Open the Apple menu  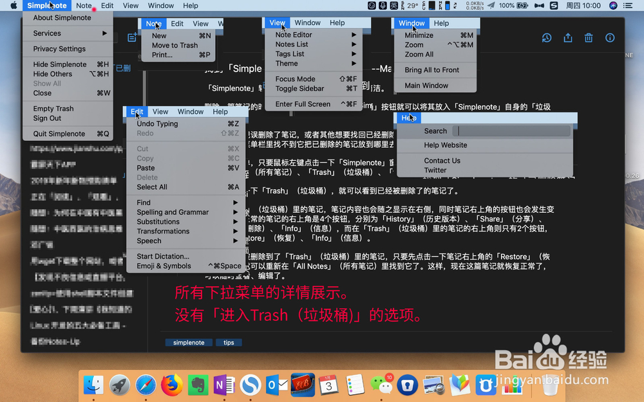coord(13,5)
